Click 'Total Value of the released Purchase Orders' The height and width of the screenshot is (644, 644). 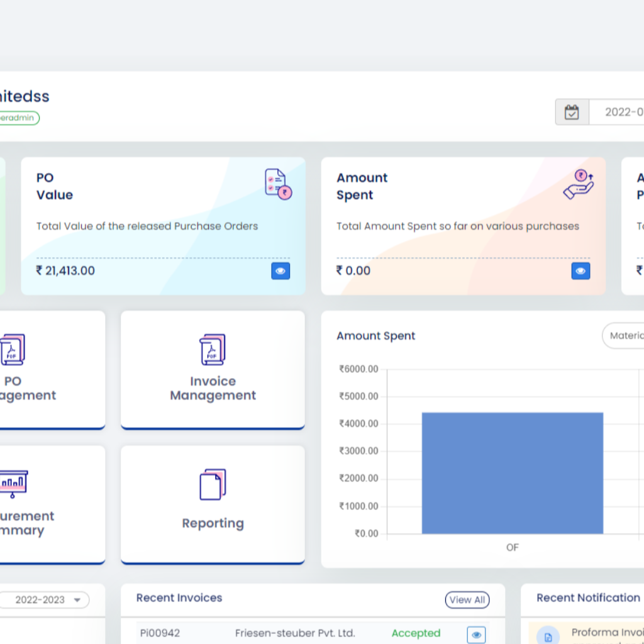pos(147,226)
